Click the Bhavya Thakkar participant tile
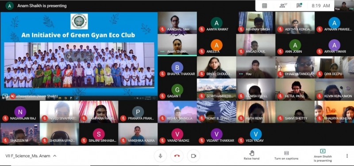This screenshot has height=166, width=354. point(177,67)
